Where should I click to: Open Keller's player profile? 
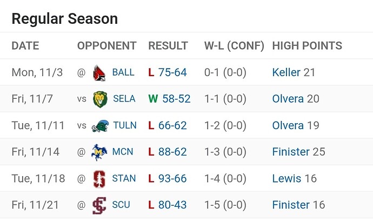pos(286,72)
